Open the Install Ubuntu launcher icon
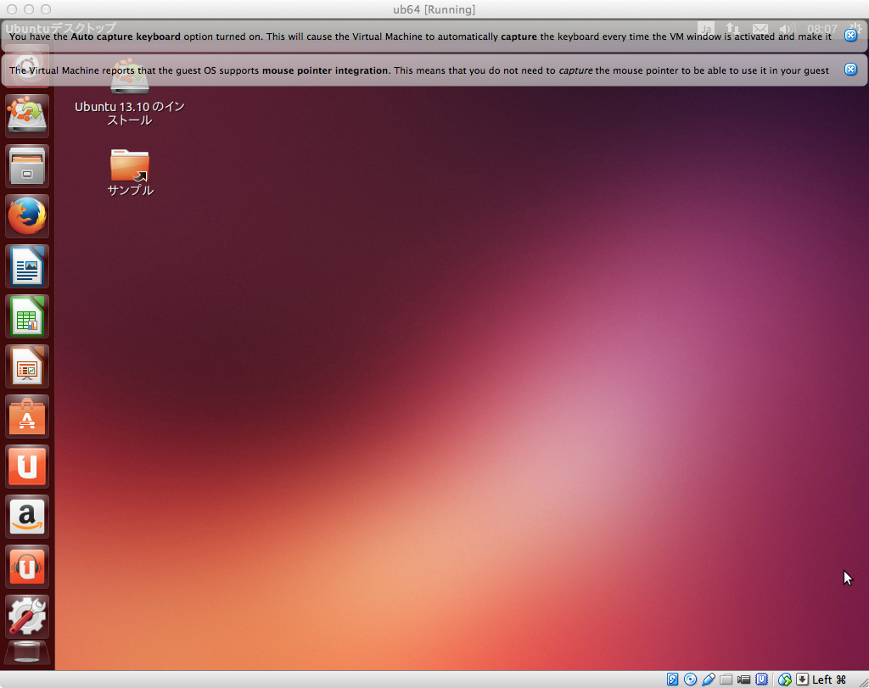869x688 pixels. click(x=27, y=115)
